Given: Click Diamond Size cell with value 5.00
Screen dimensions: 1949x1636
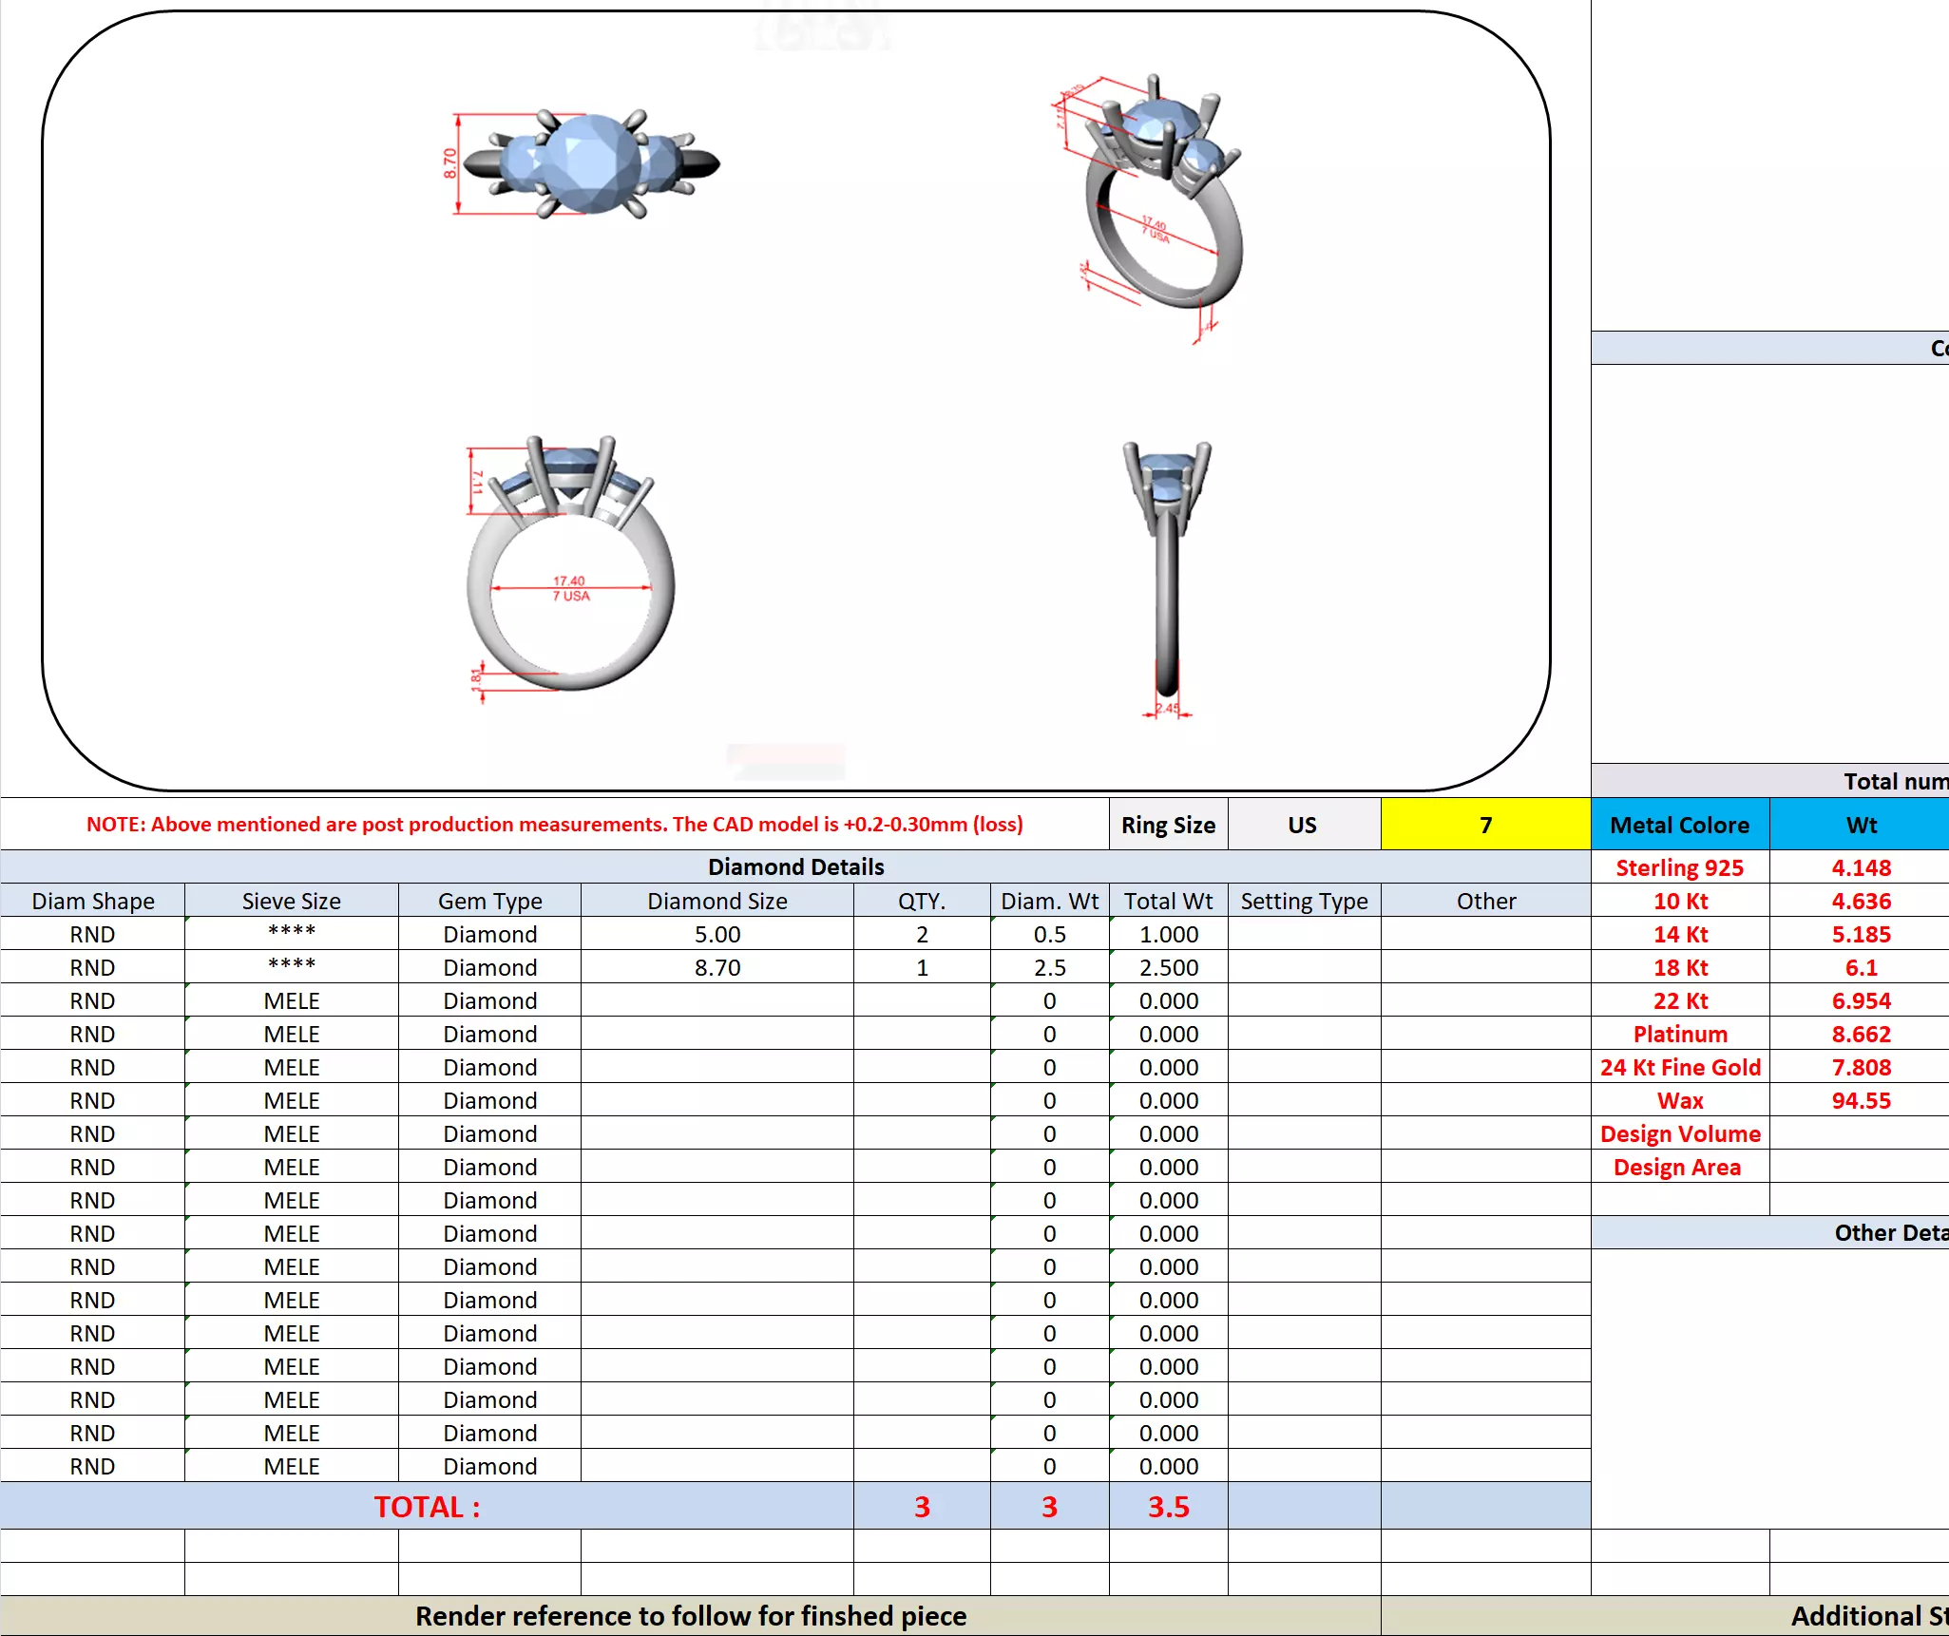Looking at the screenshot, I should [x=717, y=934].
